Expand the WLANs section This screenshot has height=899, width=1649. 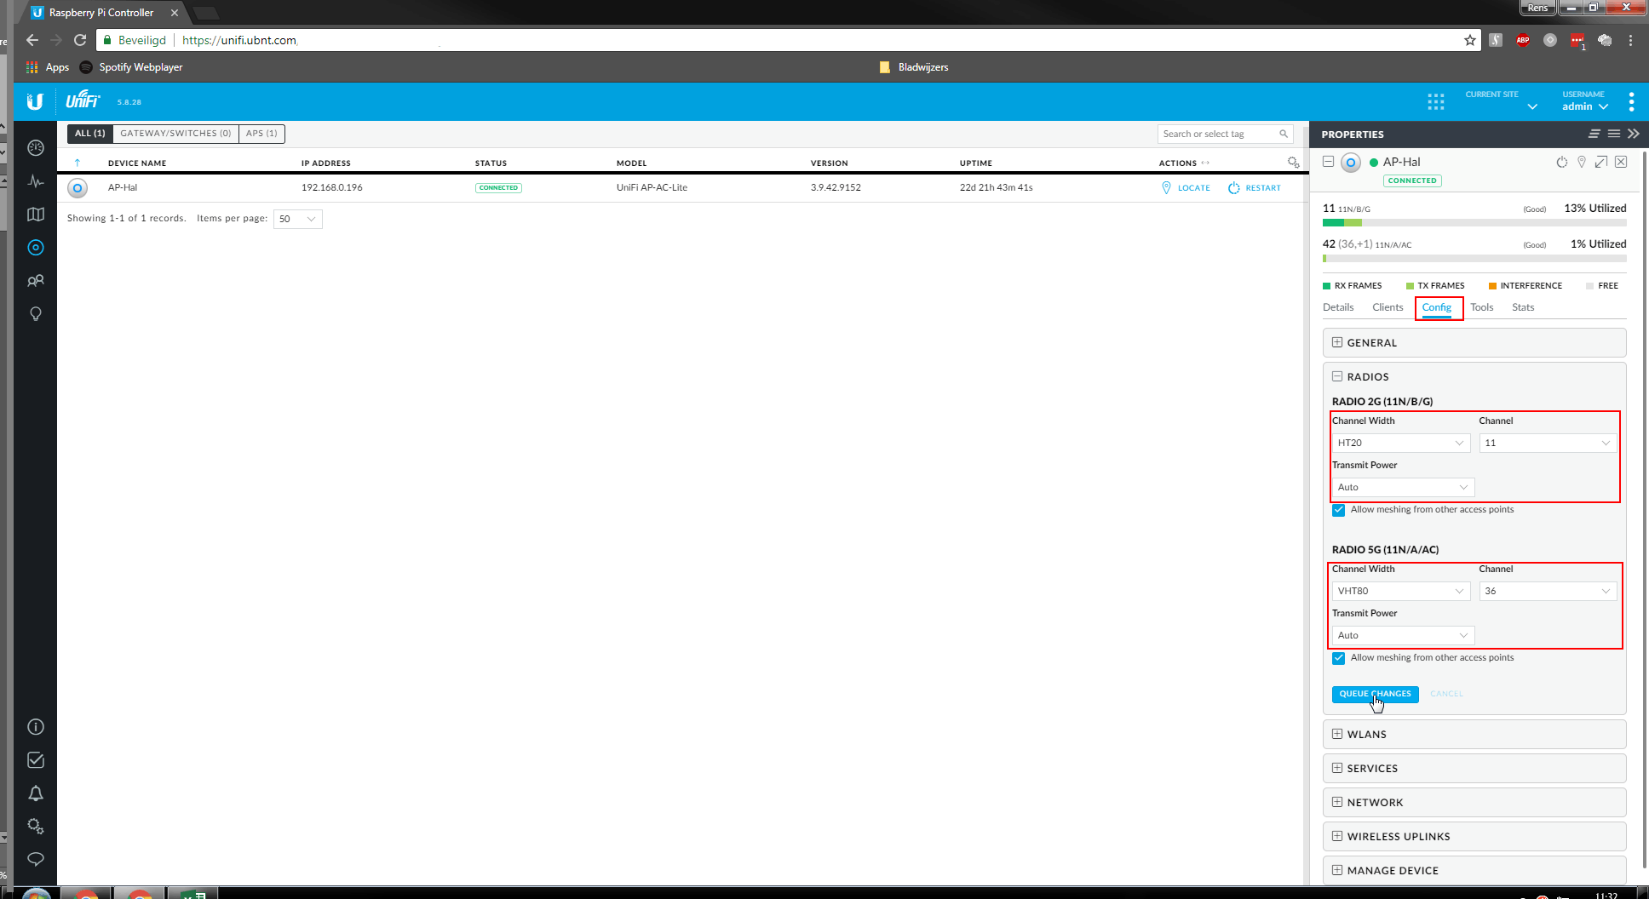point(1474,735)
